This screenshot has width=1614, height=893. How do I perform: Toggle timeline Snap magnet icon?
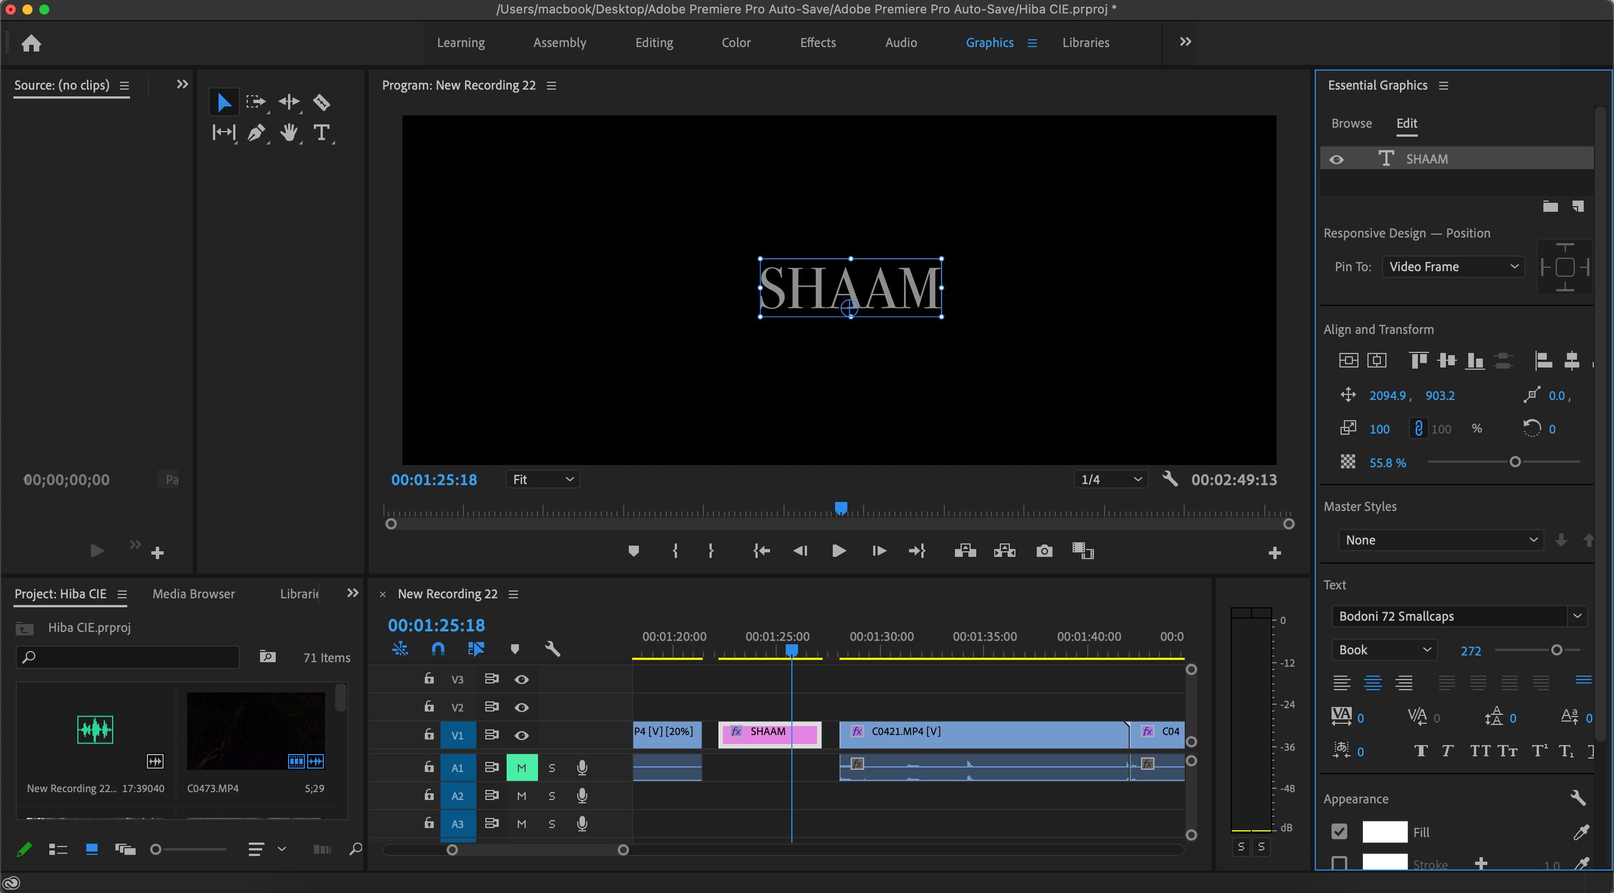[x=438, y=649]
